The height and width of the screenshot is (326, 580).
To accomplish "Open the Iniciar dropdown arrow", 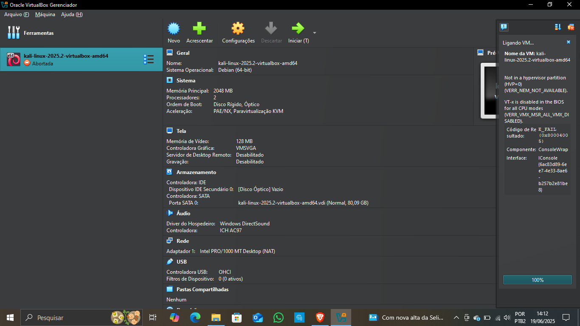I will pos(315,33).
